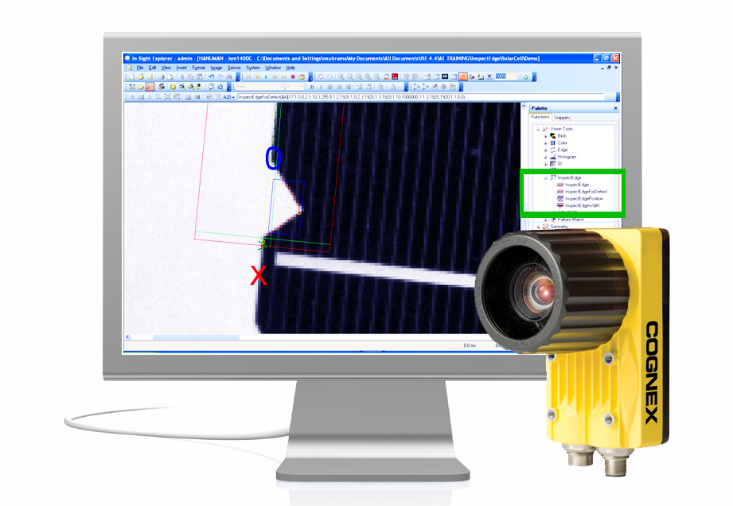Screen dimensions: 733x506
Task: Toggle Italic formatting
Action: [321, 87]
